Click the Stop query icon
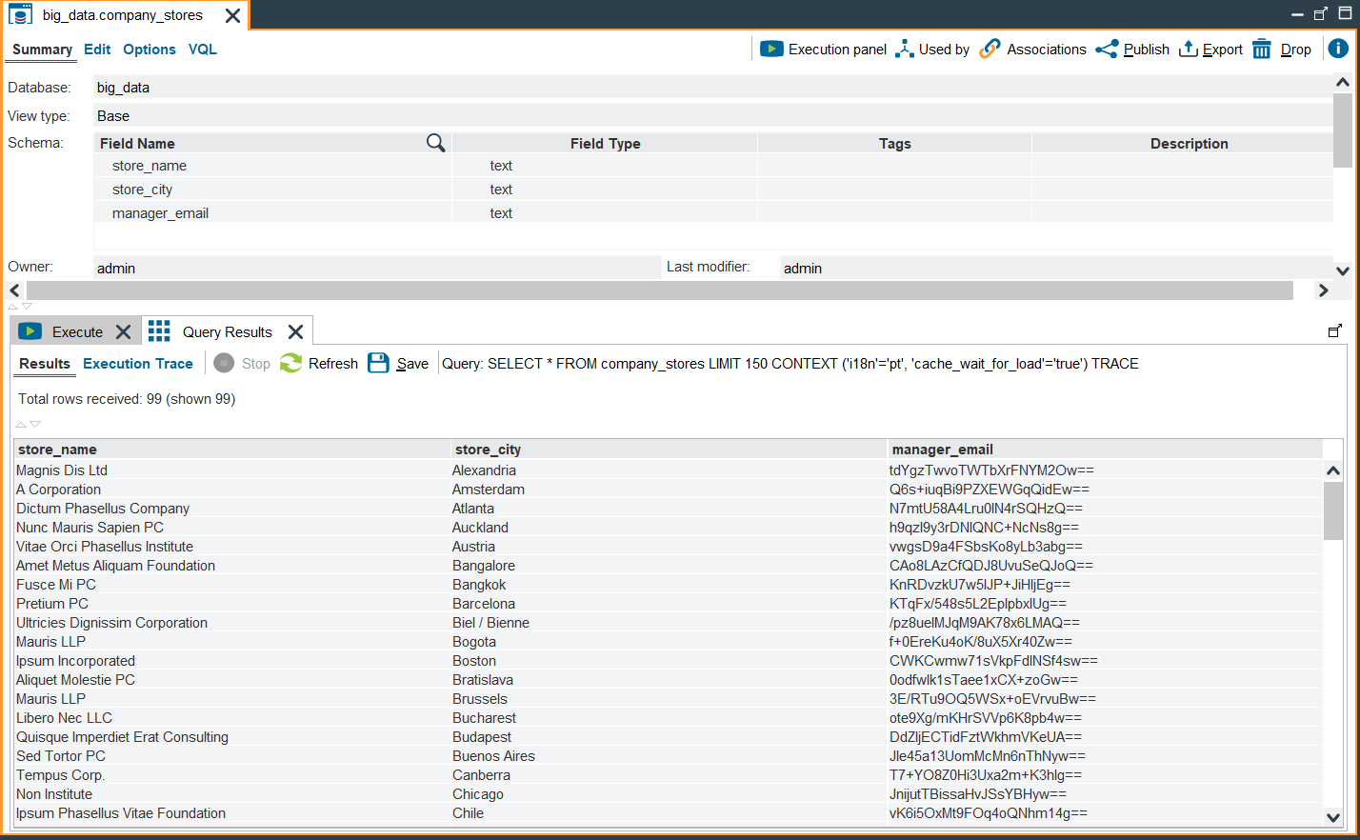The width and height of the screenshot is (1360, 840). click(224, 363)
